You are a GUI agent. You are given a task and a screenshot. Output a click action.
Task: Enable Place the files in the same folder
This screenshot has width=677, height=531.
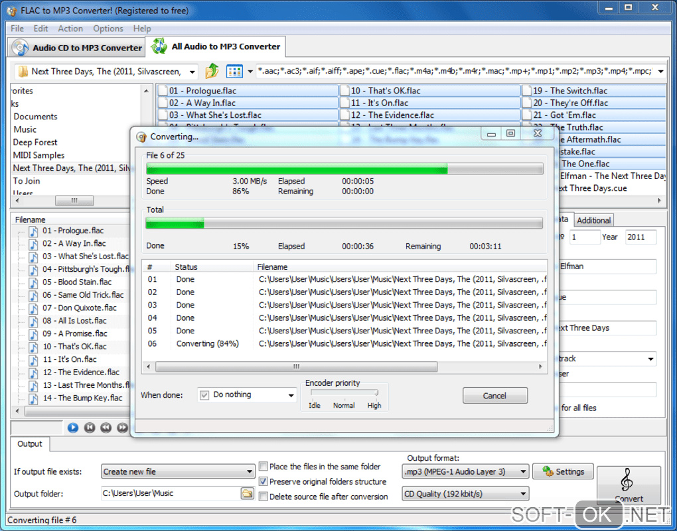[x=263, y=466]
